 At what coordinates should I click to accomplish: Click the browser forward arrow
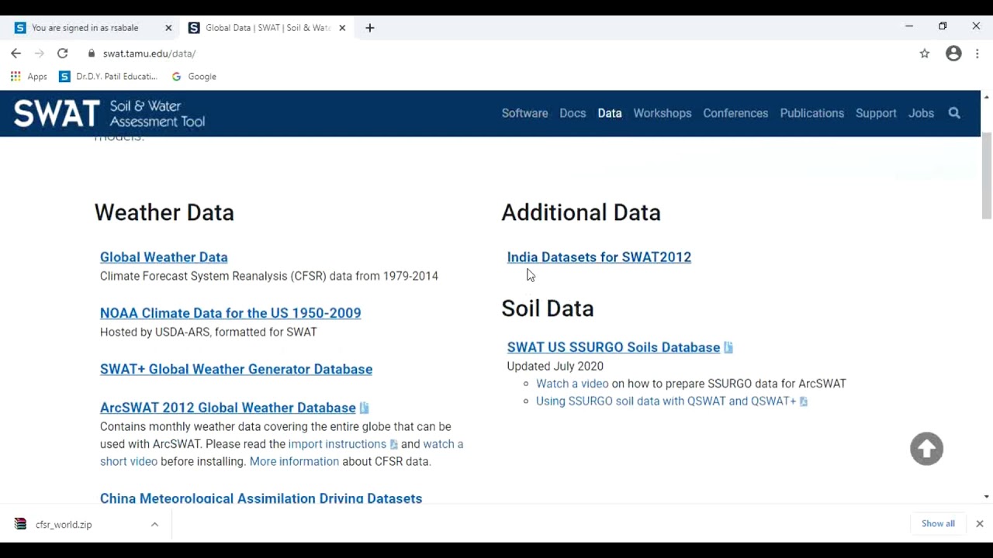[39, 53]
